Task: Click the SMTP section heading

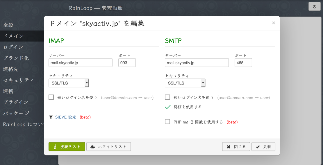Action: [173, 41]
